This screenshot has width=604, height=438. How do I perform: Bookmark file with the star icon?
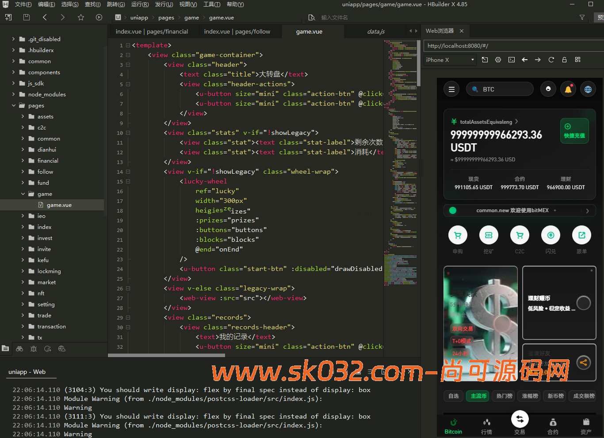tap(80, 17)
